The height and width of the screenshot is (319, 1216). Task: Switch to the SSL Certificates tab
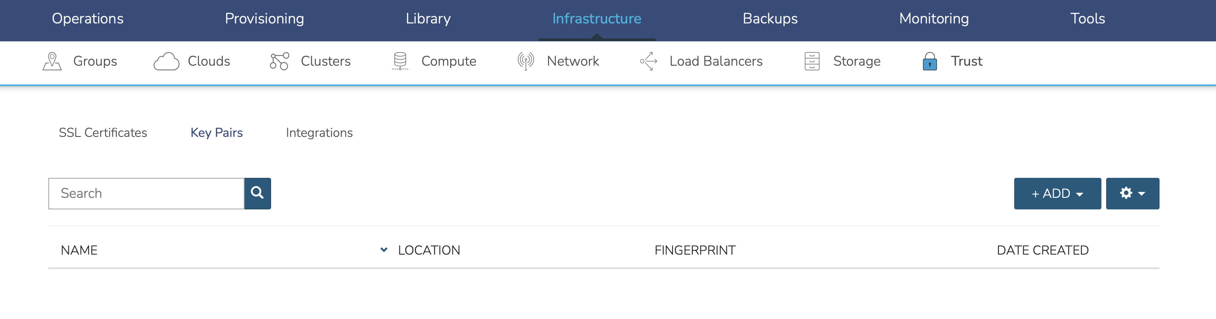[x=103, y=133]
